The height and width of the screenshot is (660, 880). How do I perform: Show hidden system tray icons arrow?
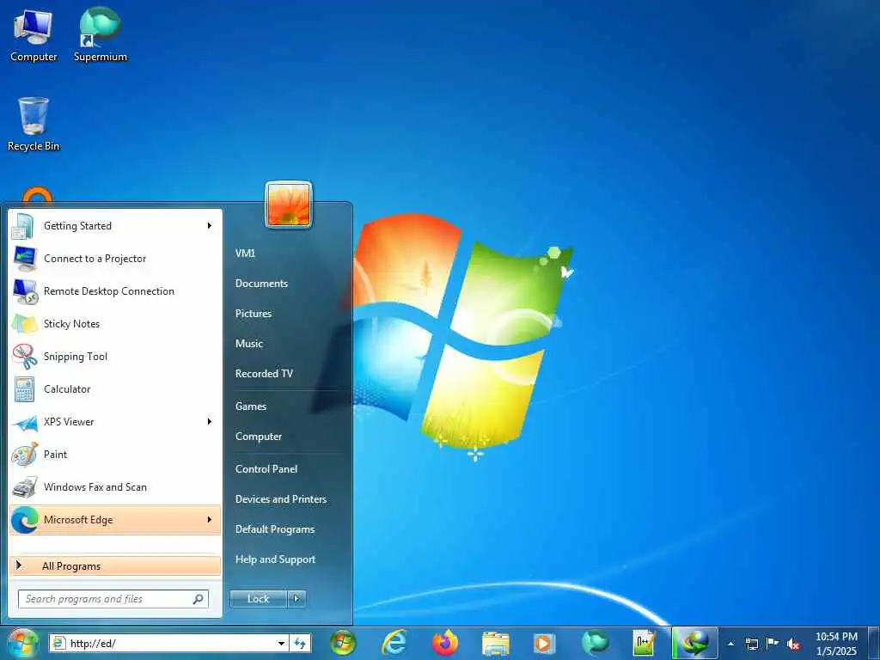tap(730, 644)
